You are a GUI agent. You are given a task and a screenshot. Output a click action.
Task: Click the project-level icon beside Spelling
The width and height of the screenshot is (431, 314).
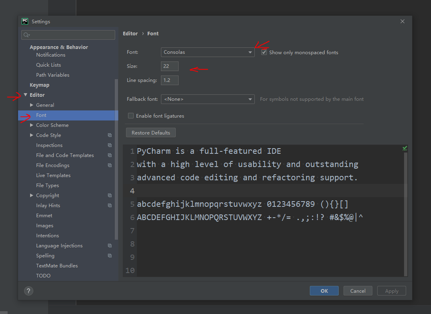click(110, 255)
